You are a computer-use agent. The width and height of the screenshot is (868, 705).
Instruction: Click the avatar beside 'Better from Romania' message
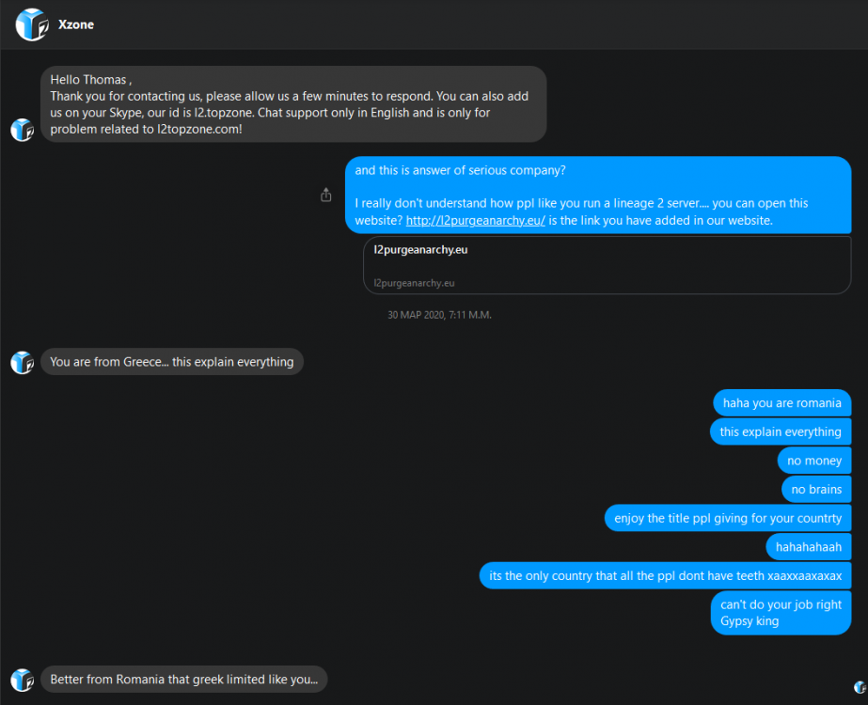click(22, 680)
